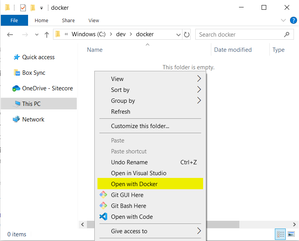Click the blue Help question mark icon
The width and height of the screenshot is (299, 241).
click(293, 20)
